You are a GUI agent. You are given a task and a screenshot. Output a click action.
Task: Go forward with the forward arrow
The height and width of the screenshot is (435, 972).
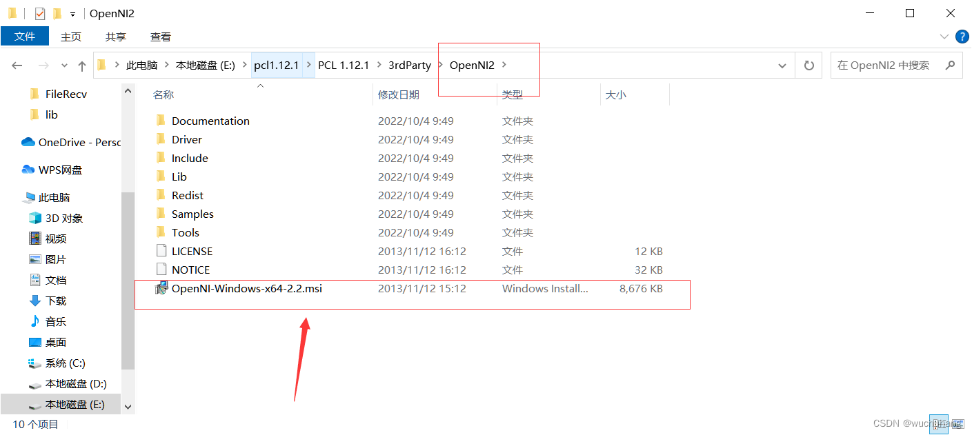pyautogui.click(x=44, y=65)
